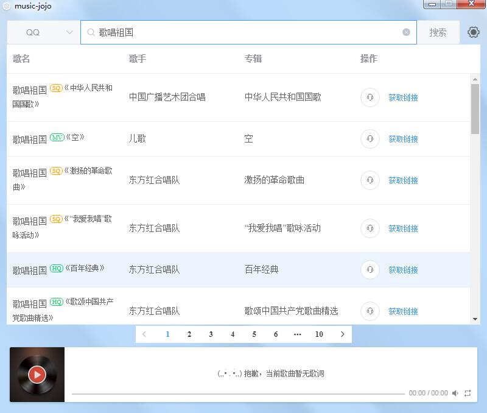This screenshot has height=413, width=487.
Task: Click the 专辑 column header
Action: point(253,58)
